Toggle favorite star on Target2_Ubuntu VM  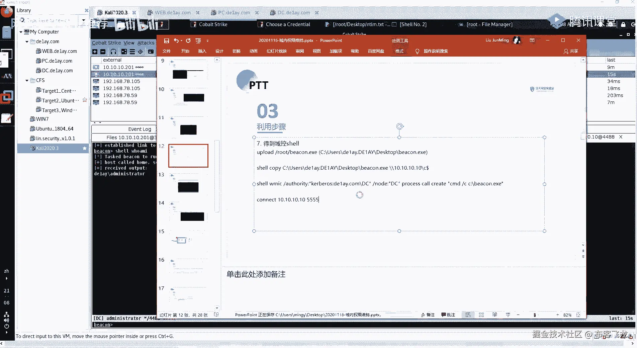pos(85,100)
